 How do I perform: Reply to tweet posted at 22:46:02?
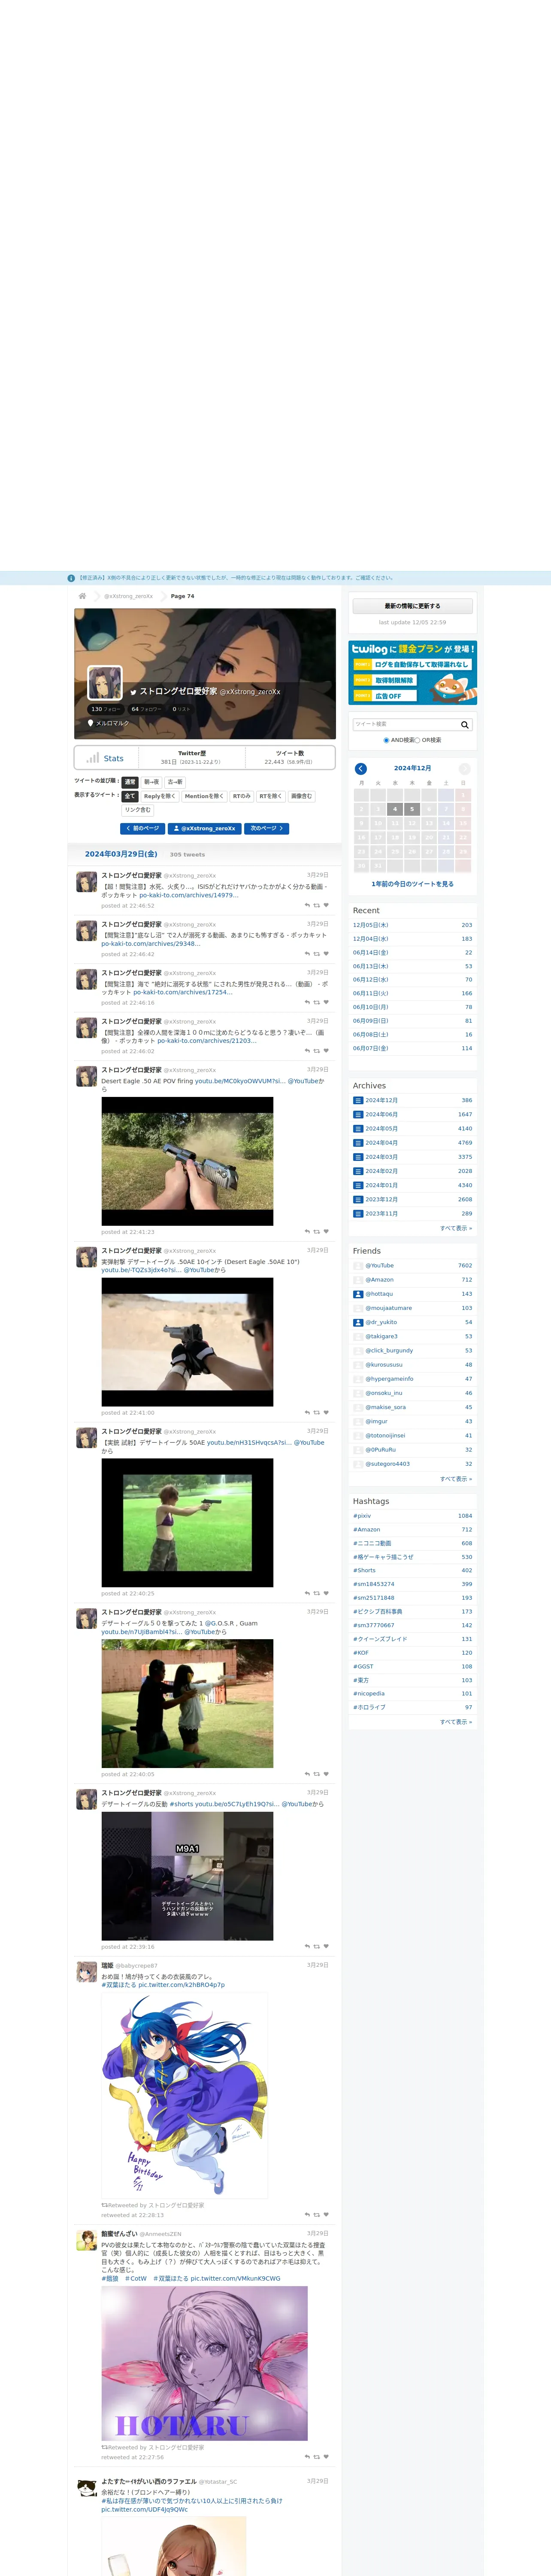307,1051
